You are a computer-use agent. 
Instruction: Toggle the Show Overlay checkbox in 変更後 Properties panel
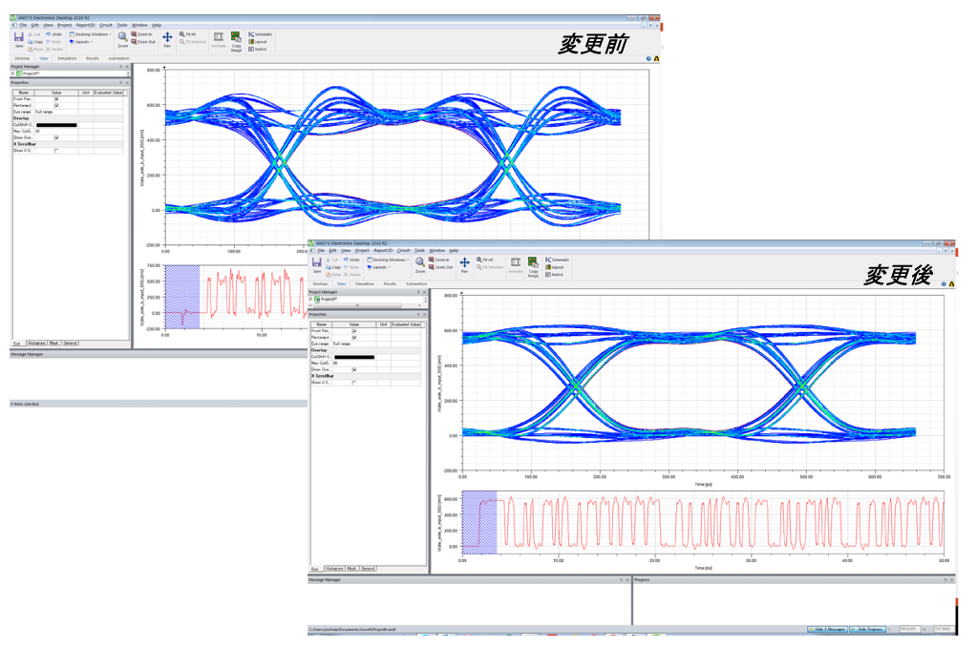pyautogui.click(x=354, y=370)
